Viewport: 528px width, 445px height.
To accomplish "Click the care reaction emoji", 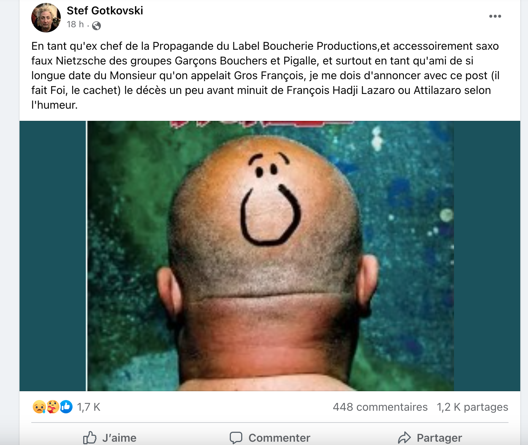I will point(53,407).
